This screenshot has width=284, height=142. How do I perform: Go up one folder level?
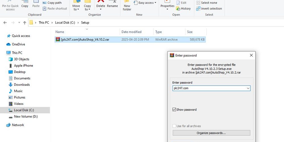pyautogui.click(x=25, y=23)
